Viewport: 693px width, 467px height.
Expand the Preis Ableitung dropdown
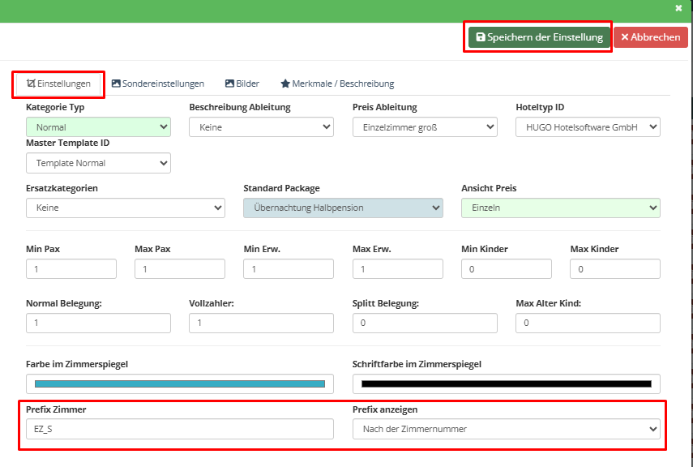point(425,127)
